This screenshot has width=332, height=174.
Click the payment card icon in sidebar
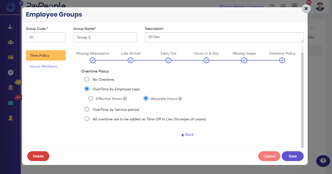[x=11, y=57]
